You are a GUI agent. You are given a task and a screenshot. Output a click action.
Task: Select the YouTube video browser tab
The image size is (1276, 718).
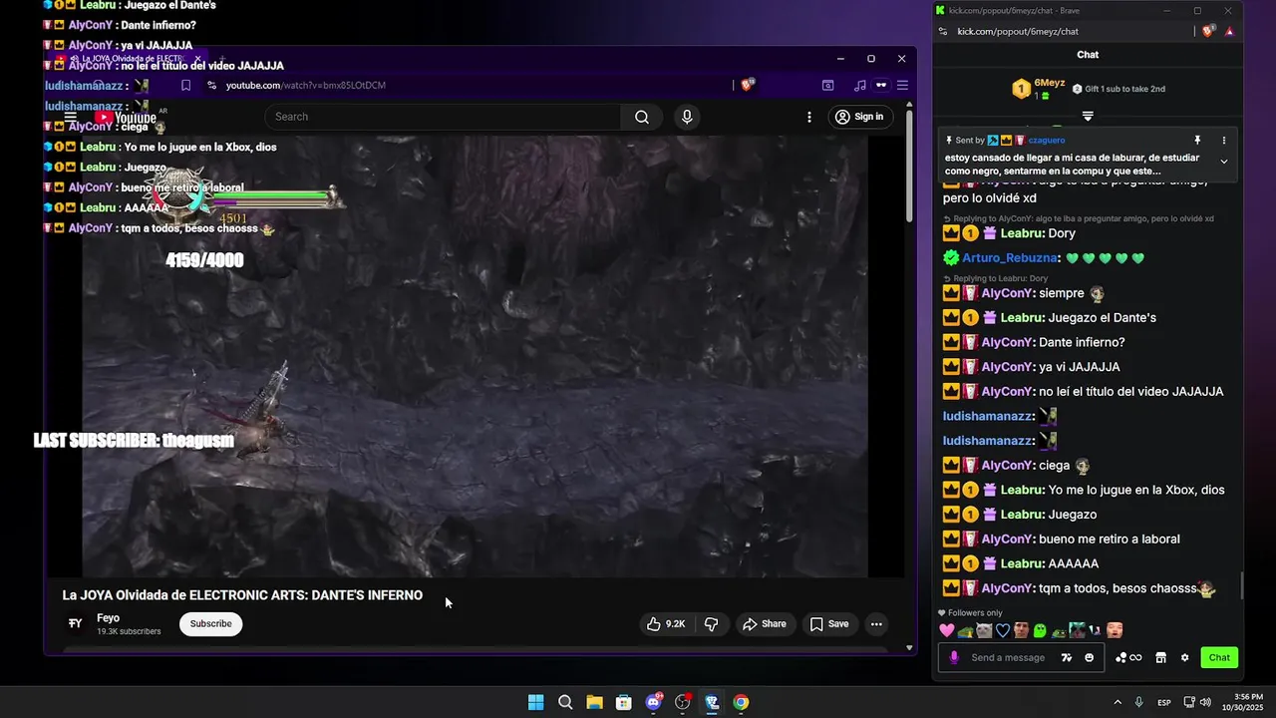coord(130,59)
